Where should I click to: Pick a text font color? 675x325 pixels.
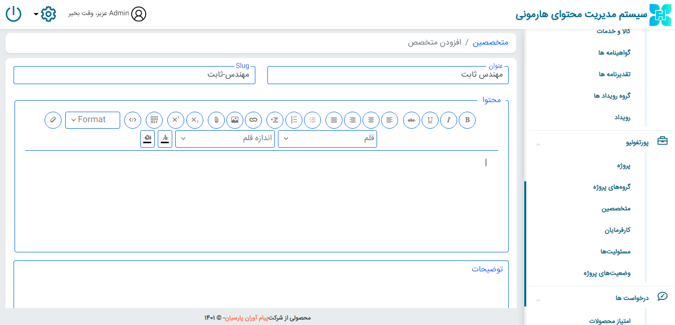[x=165, y=139]
